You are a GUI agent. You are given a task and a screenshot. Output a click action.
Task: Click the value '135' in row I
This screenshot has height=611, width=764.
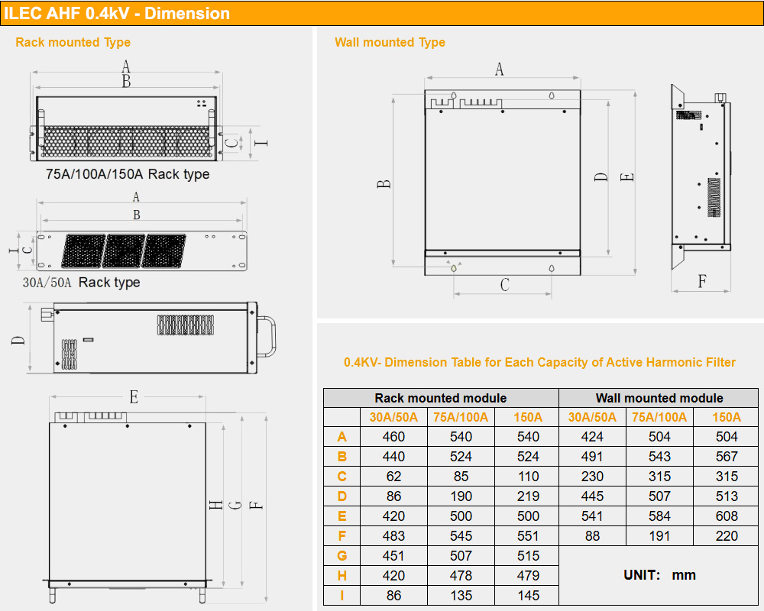(461, 596)
